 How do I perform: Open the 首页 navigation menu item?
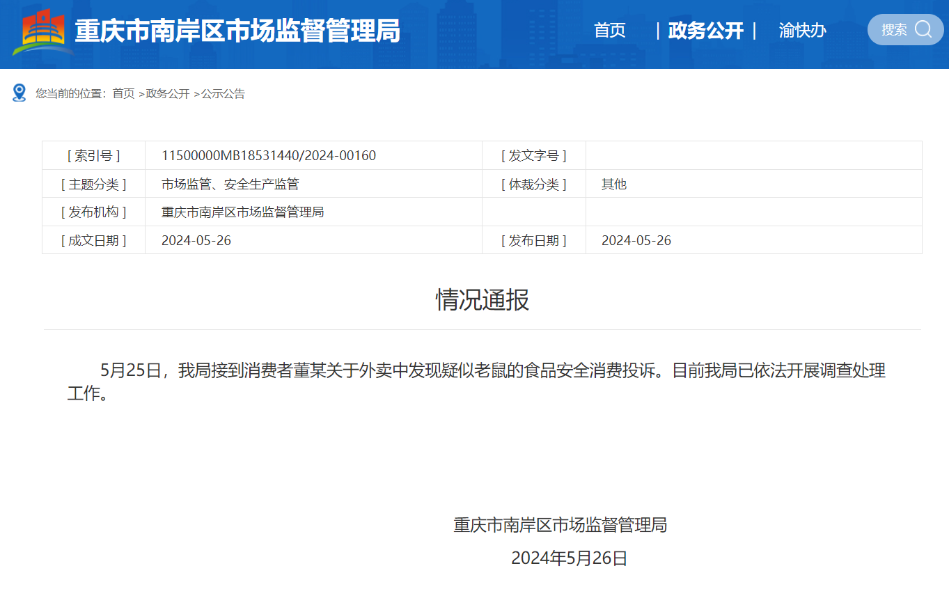click(609, 30)
